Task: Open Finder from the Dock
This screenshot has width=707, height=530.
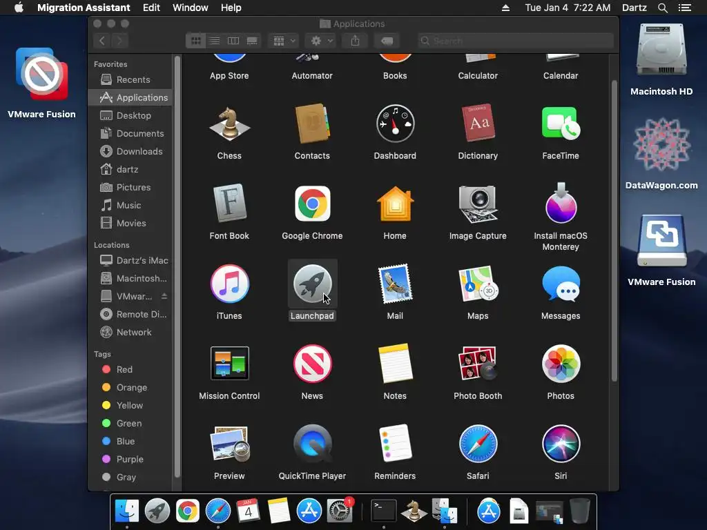Action: pos(127,511)
